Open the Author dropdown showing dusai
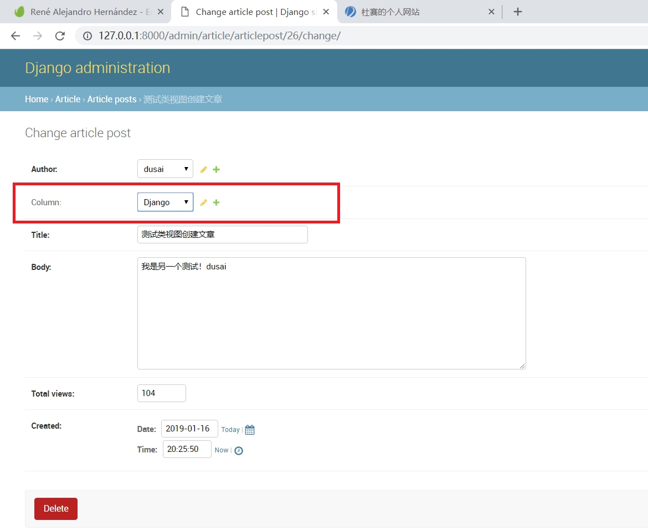648x531 pixels. coord(165,169)
